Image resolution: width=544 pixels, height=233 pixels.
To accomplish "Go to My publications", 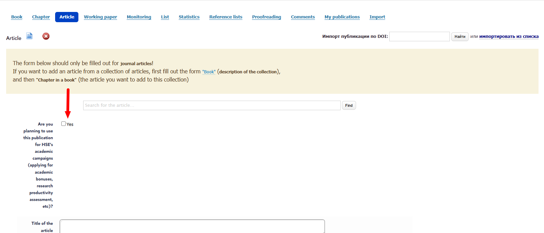I will click(342, 17).
